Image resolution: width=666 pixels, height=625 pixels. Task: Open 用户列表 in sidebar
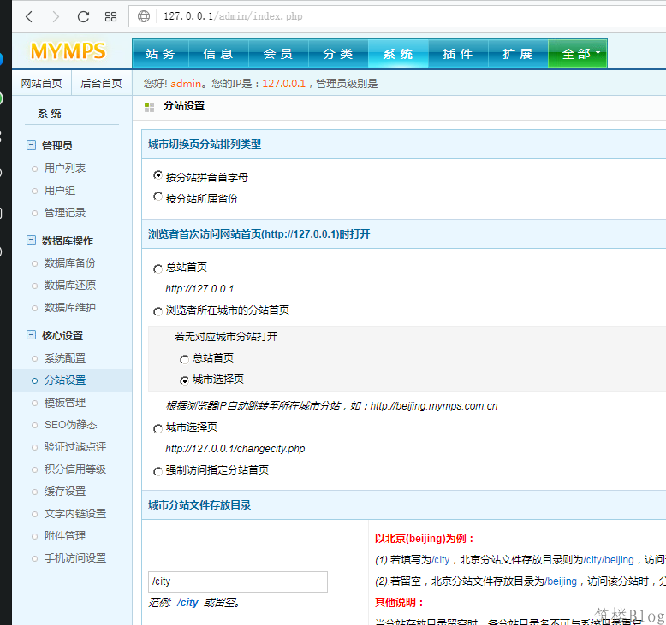(x=65, y=168)
